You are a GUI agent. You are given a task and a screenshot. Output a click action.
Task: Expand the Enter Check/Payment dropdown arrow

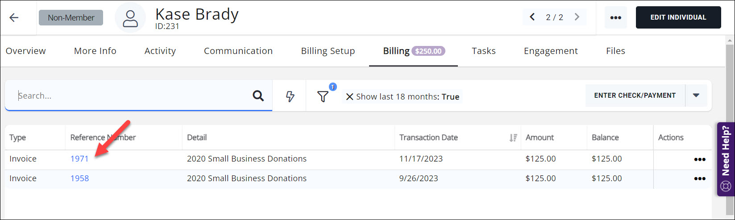coord(696,95)
